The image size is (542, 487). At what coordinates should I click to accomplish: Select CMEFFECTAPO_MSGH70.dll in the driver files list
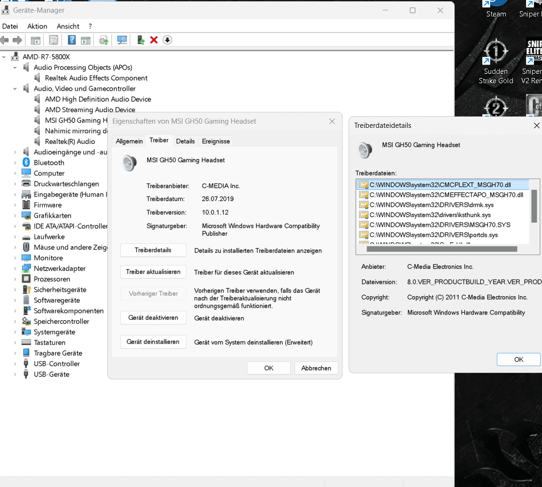tap(444, 195)
